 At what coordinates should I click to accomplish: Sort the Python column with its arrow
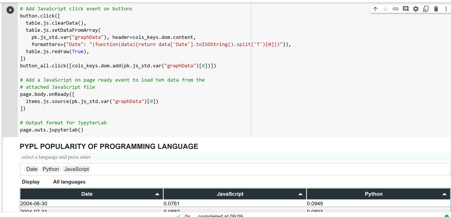point(444,194)
